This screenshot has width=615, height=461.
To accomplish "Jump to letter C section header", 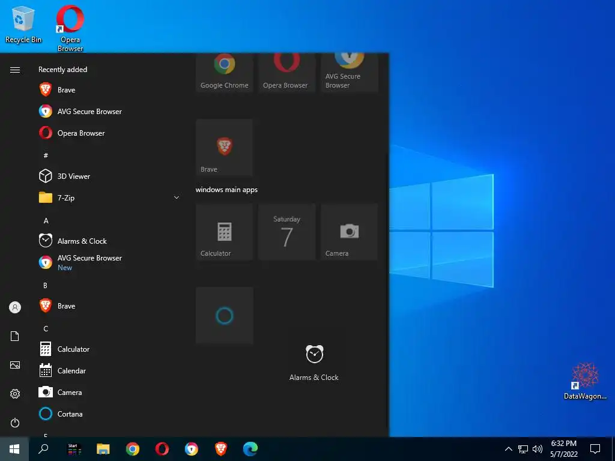I will pos(46,328).
